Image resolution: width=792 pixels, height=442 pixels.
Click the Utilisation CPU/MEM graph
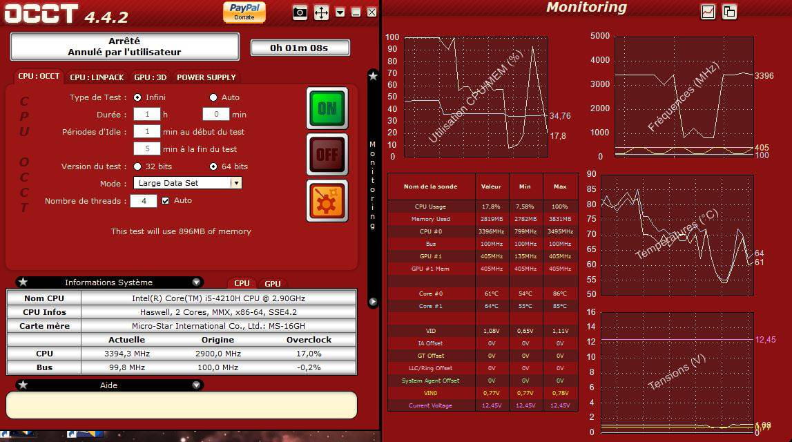(476, 97)
